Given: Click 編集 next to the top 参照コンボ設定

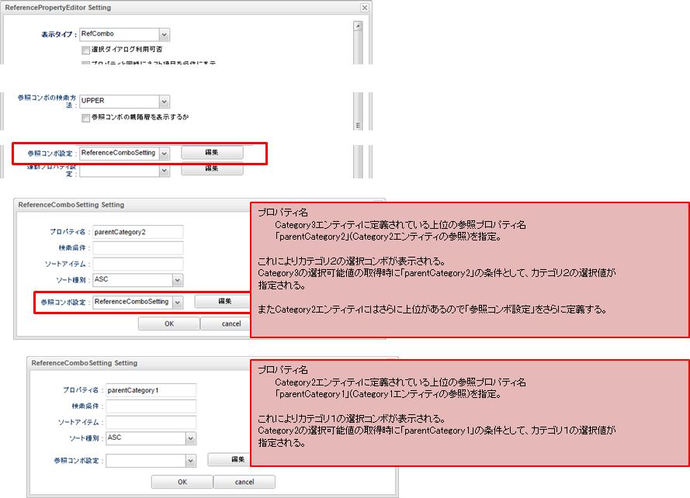Looking at the screenshot, I should pyautogui.click(x=211, y=151).
